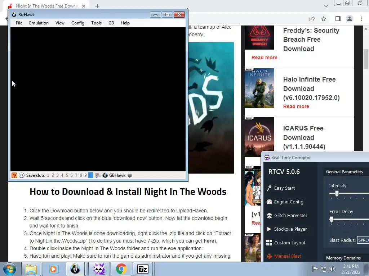
Task: Select highlighted save slot 0 in BizHawk
Action: 90,175
